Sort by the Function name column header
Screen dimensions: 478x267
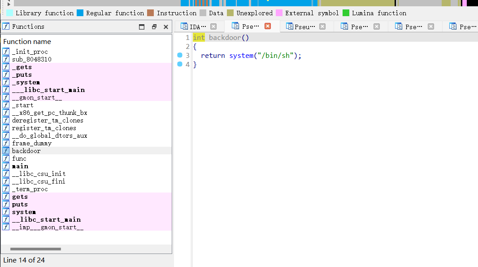click(x=27, y=41)
